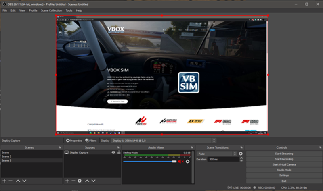Move source up in Sources list
Screen dimensions: 323x191
tap(87, 181)
